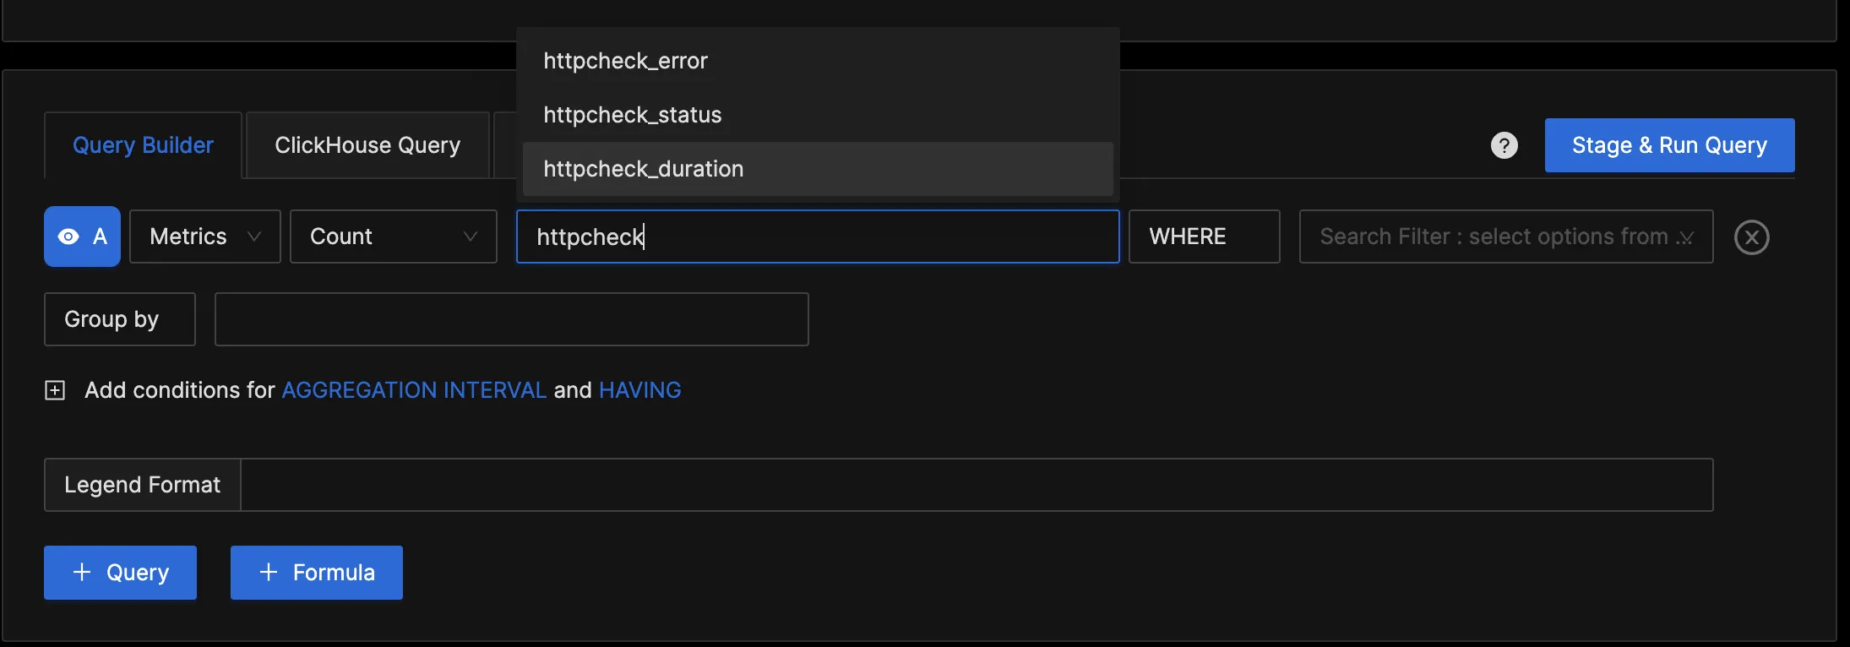The height and width of the screenshot is (647, 1850).
Task: Select httpcheck_error from the suggestions
Action: coord(818,61)
